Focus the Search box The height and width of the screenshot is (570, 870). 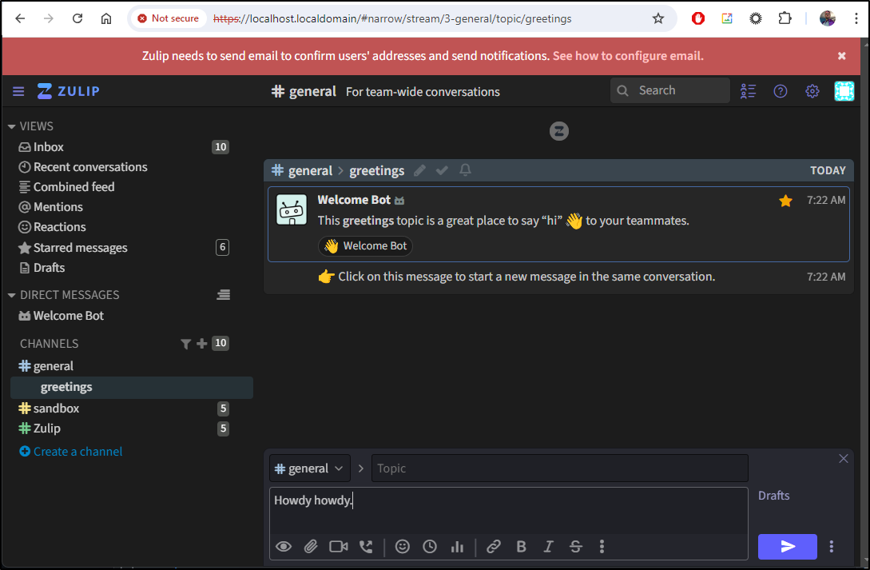[669, 90]
